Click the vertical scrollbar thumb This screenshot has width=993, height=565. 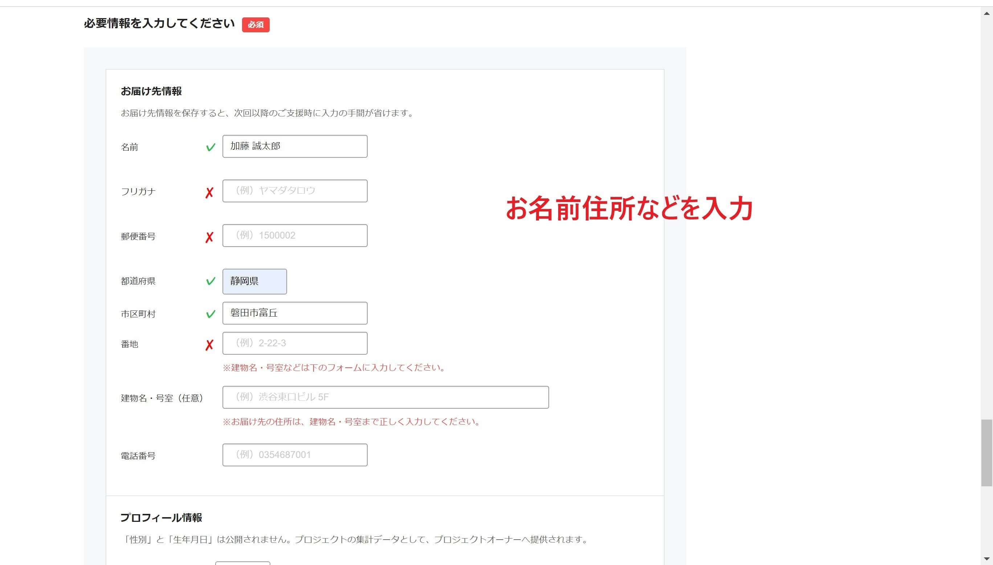(986, 453)
